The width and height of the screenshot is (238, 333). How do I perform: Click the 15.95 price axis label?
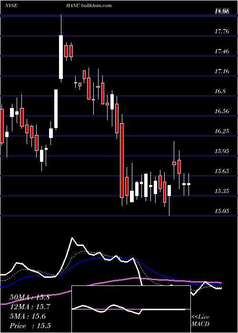(222, 151)
